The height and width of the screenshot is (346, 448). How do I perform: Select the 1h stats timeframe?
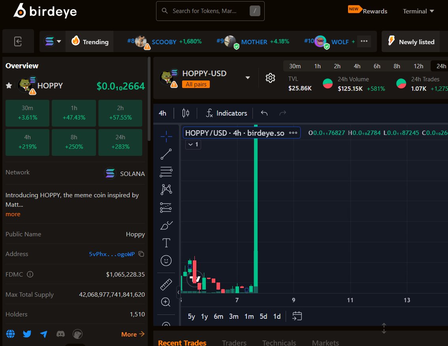317,66
